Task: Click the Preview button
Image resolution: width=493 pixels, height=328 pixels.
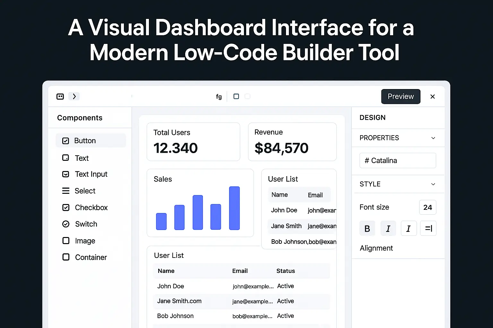Action: point(401,96)
